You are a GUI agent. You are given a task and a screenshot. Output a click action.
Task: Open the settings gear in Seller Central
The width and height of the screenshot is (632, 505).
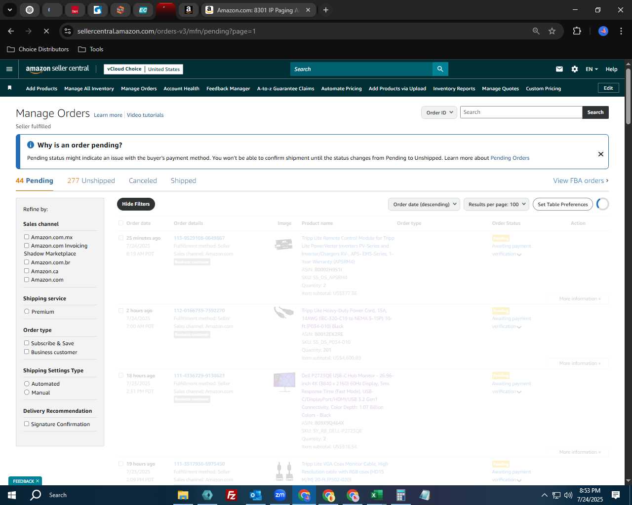(575, 69)
